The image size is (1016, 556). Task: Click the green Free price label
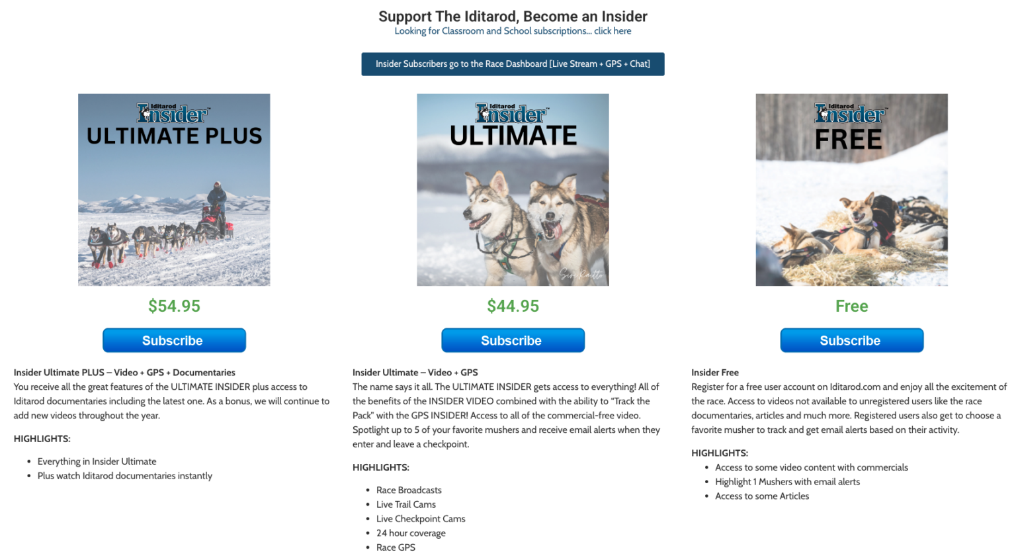coord(851,306)
